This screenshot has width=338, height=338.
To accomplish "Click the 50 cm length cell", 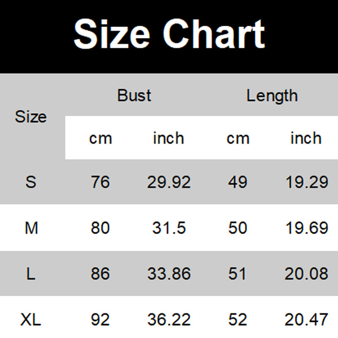I will (237, 228).
